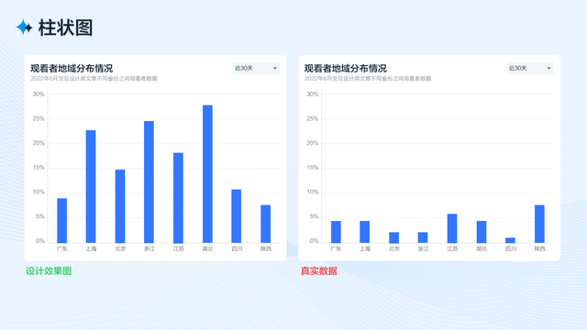The width and height of the screenshot is (587, 330).
Task: Click 陕西 bar in 设计效果图 chart
Action: [266, 224]
